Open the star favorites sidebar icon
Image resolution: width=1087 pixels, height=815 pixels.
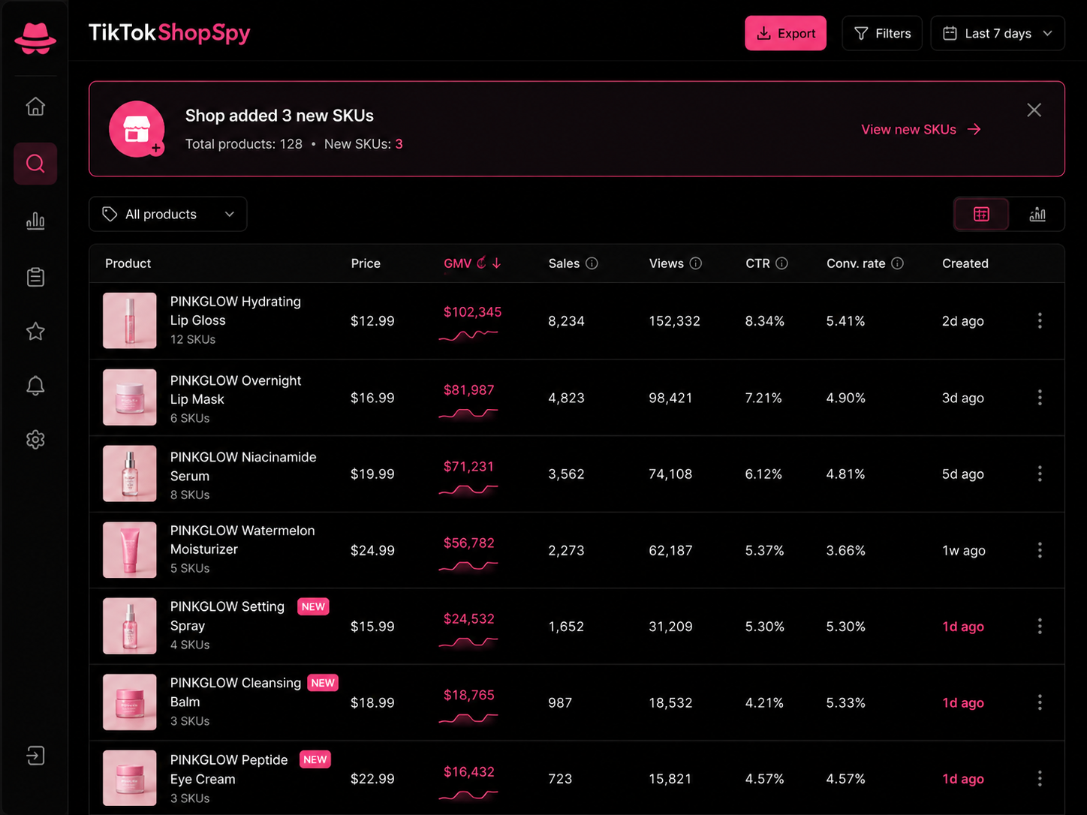35,331
